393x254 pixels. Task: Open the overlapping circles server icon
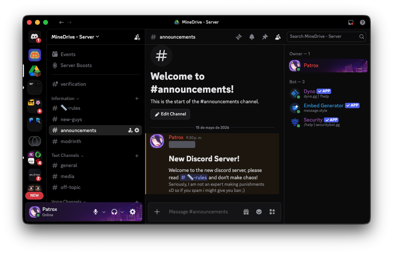[35, 141]
